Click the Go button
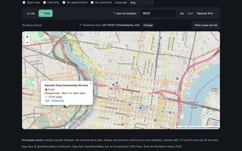 click(x=182, y=13)
